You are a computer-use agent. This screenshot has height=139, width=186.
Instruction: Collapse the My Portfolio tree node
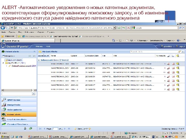point(3,63)
